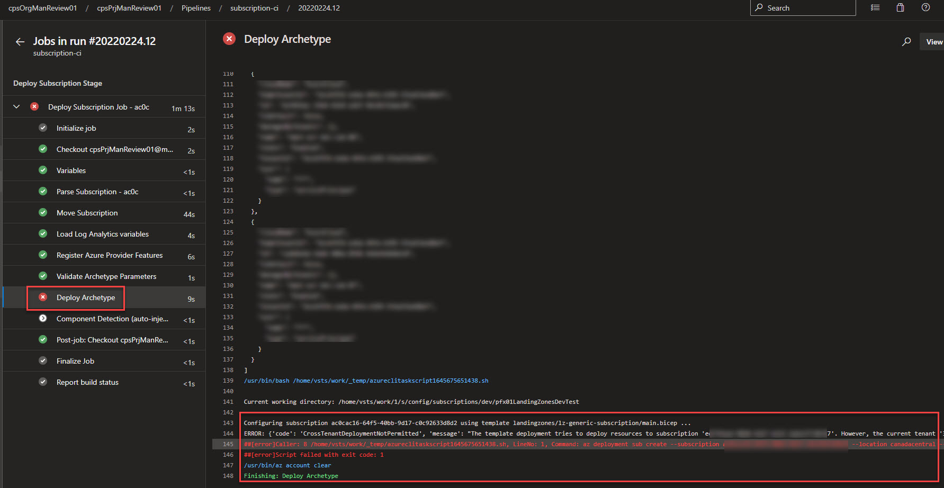
Task: Select Parse Subscription - ac0c step
Action: pos(104,192)
